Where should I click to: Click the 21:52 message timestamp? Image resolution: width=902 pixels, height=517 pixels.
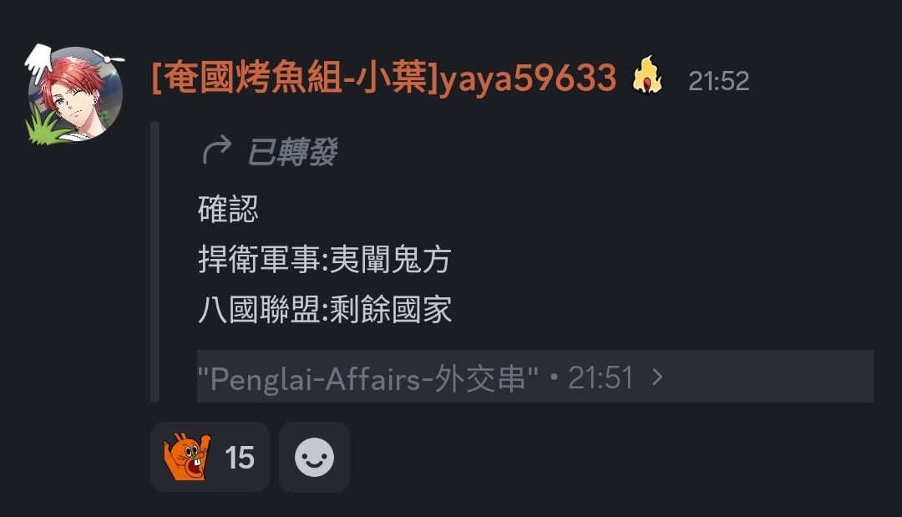coord(718,81)
